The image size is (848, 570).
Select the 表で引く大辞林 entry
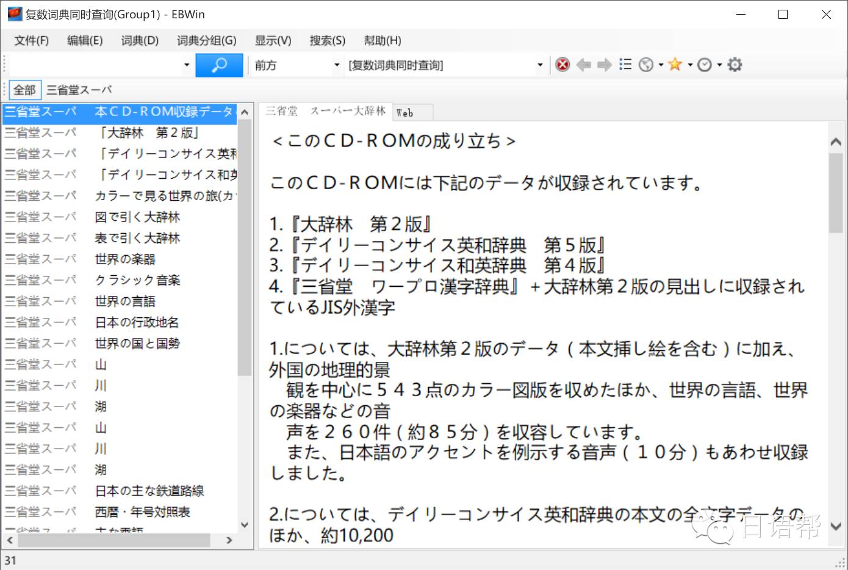[120, 238]
